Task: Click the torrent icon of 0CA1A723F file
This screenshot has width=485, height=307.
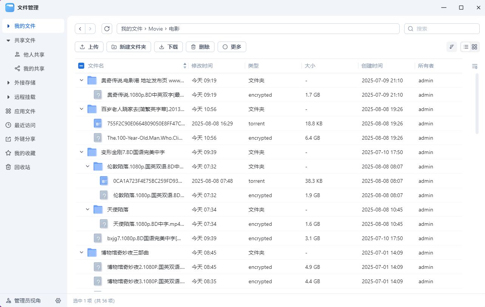Action: pyautogui.click(x=104, y=181)
